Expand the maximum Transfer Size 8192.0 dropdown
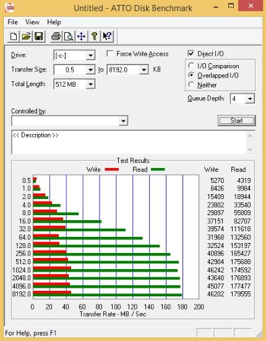 point(144,70)
